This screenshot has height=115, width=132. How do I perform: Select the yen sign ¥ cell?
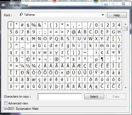pos(119,52)
